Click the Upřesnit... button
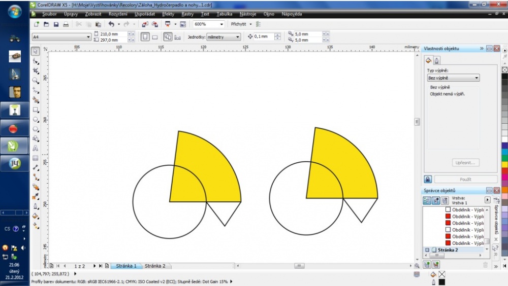 click(465, 163)
